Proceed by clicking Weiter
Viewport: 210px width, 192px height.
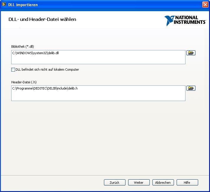(139, 183)
